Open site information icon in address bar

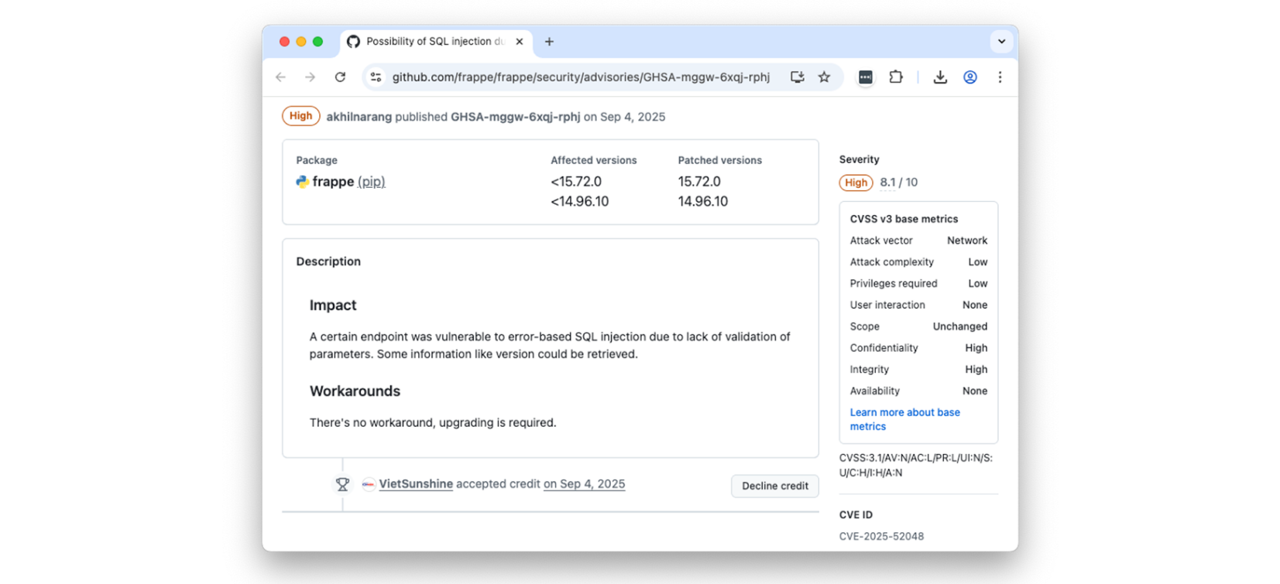point(376,77)
